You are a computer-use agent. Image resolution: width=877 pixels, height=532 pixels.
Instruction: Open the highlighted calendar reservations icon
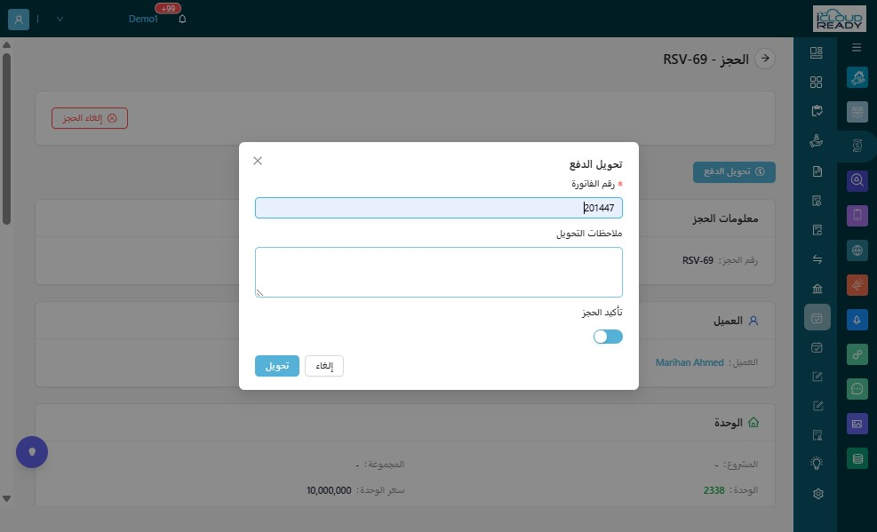pyautogui.click(x=817, y=317)
